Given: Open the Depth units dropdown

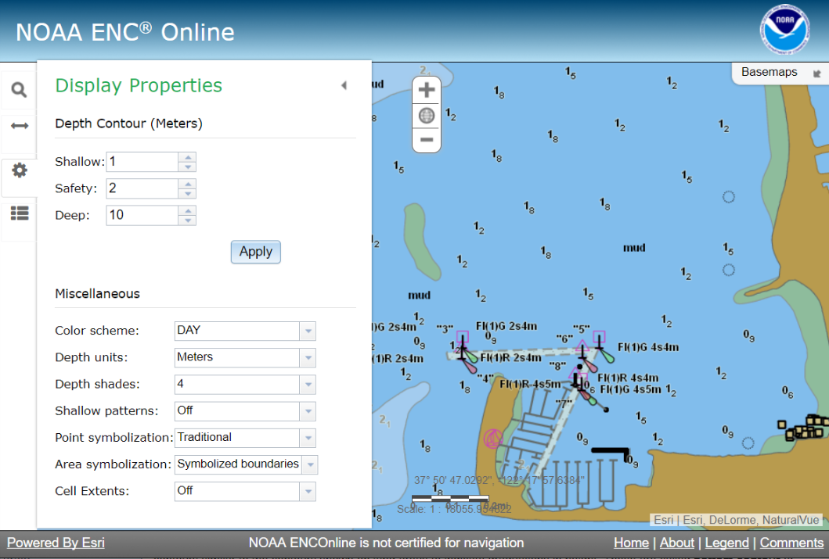Looking at the screenshot, I should click(308, 358).
